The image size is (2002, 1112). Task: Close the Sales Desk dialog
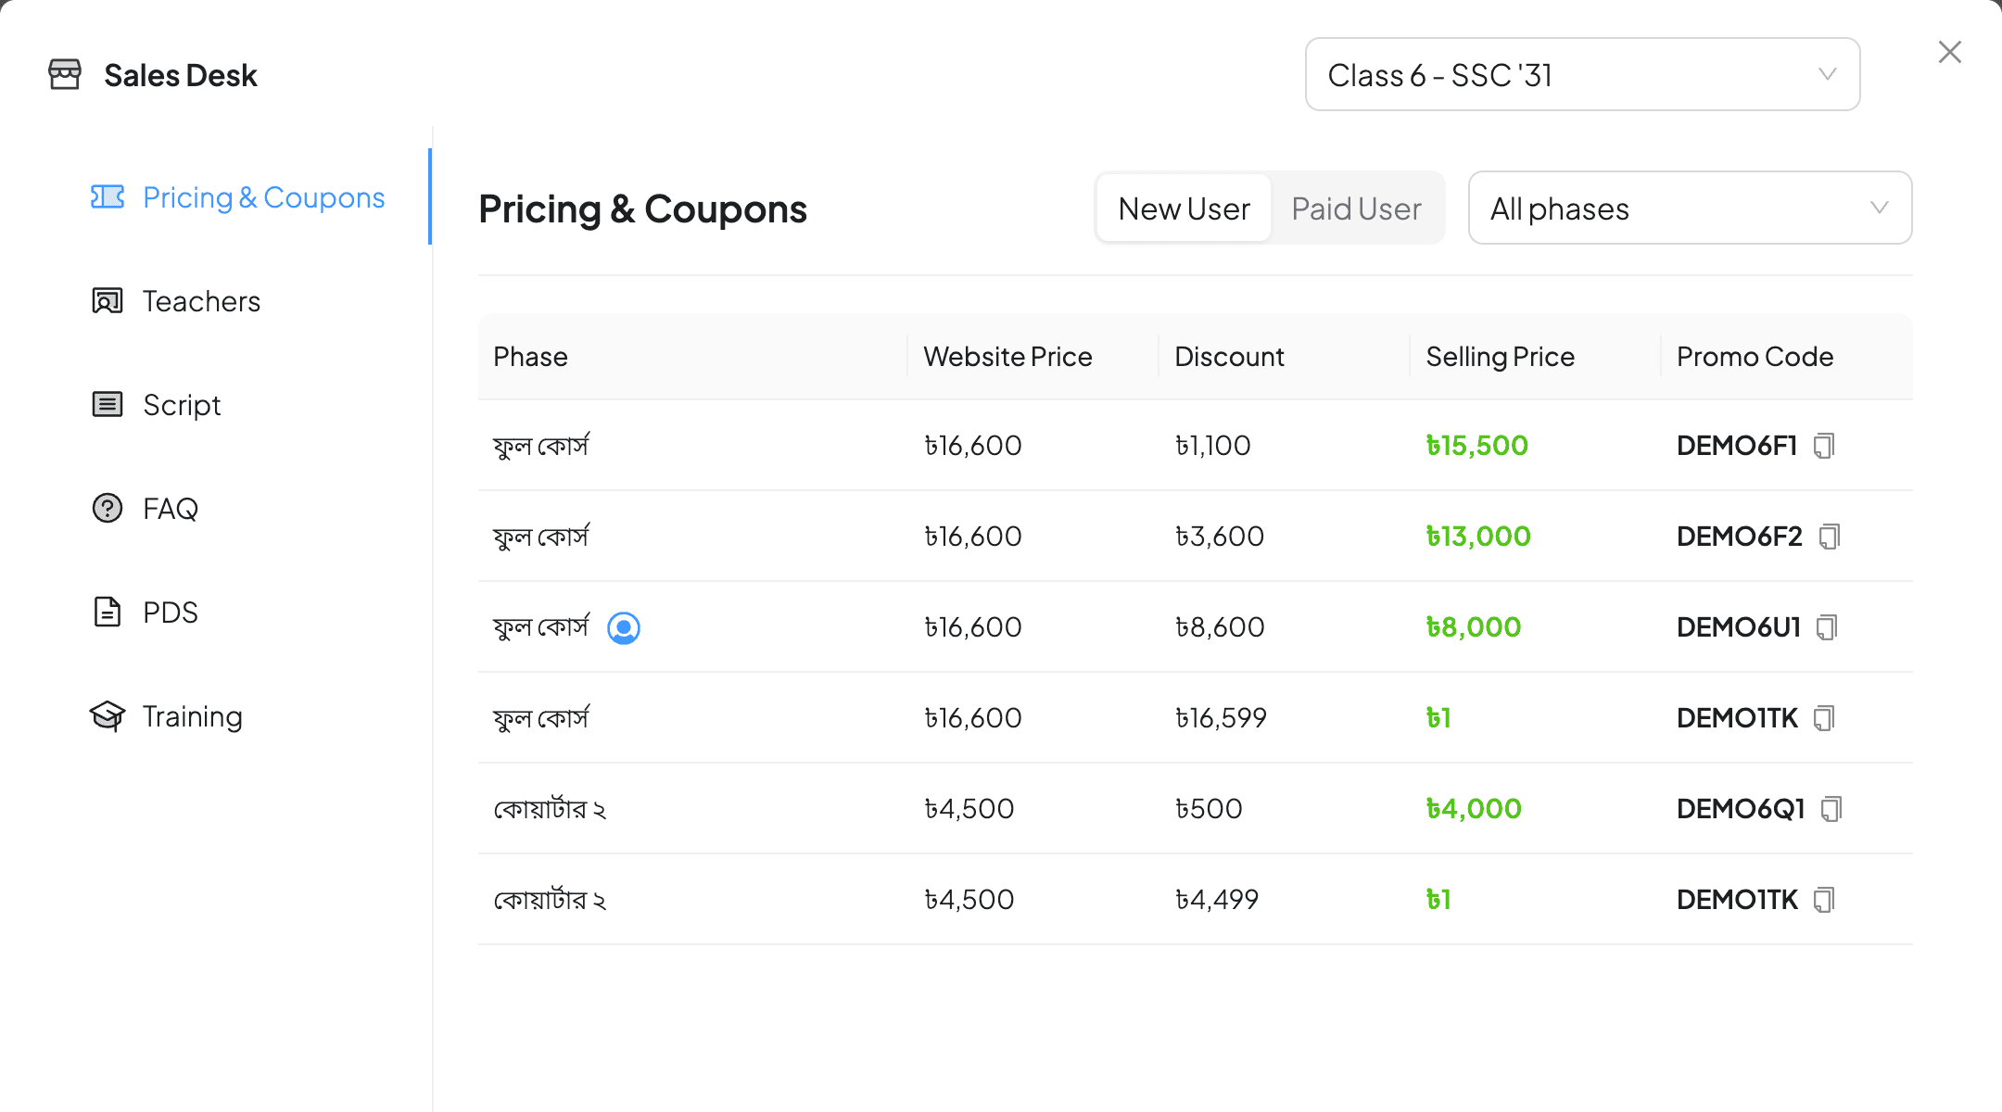[1950, 52]
